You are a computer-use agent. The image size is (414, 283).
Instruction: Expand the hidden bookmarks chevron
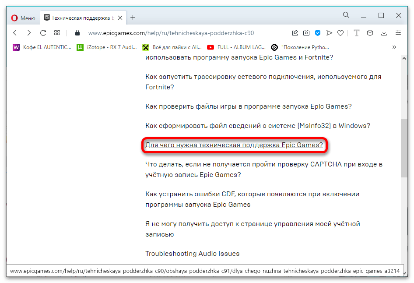[x=394, y=47]
